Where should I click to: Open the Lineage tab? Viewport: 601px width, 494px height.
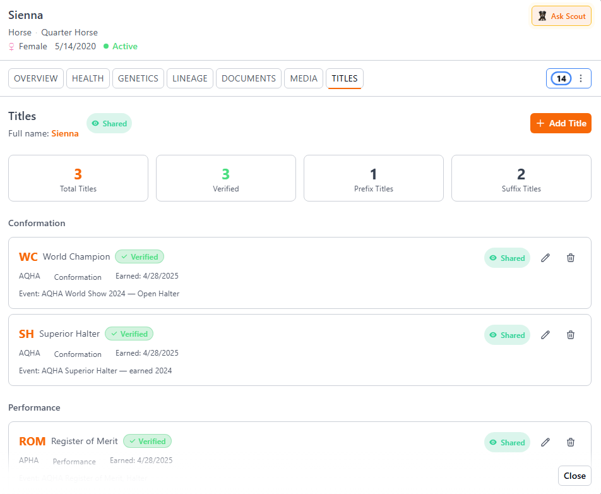coord(190,78)
